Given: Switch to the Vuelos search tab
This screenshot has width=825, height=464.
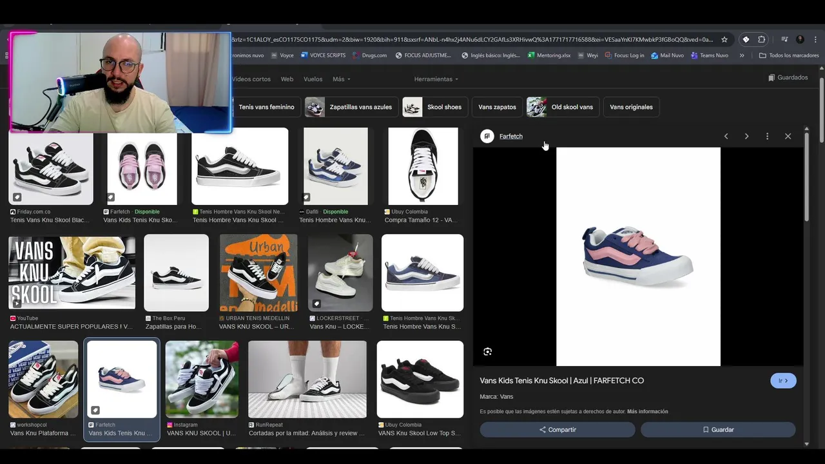Looking at the screenshot, I should click(x=313, y=79).
